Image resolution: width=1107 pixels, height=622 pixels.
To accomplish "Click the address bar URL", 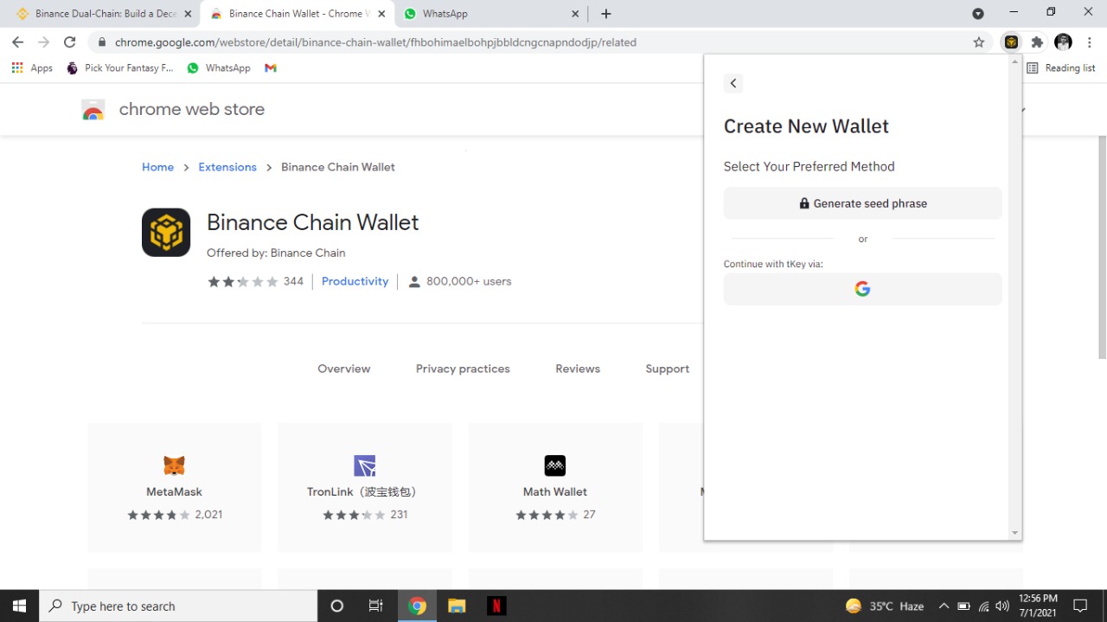I will pos(375,42).
